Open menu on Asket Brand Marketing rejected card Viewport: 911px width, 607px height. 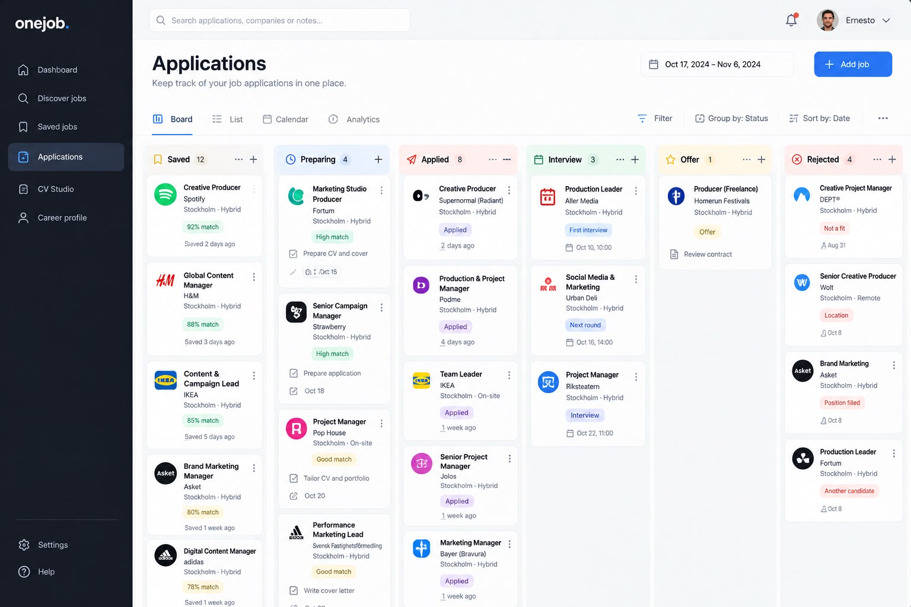[894, 365]
